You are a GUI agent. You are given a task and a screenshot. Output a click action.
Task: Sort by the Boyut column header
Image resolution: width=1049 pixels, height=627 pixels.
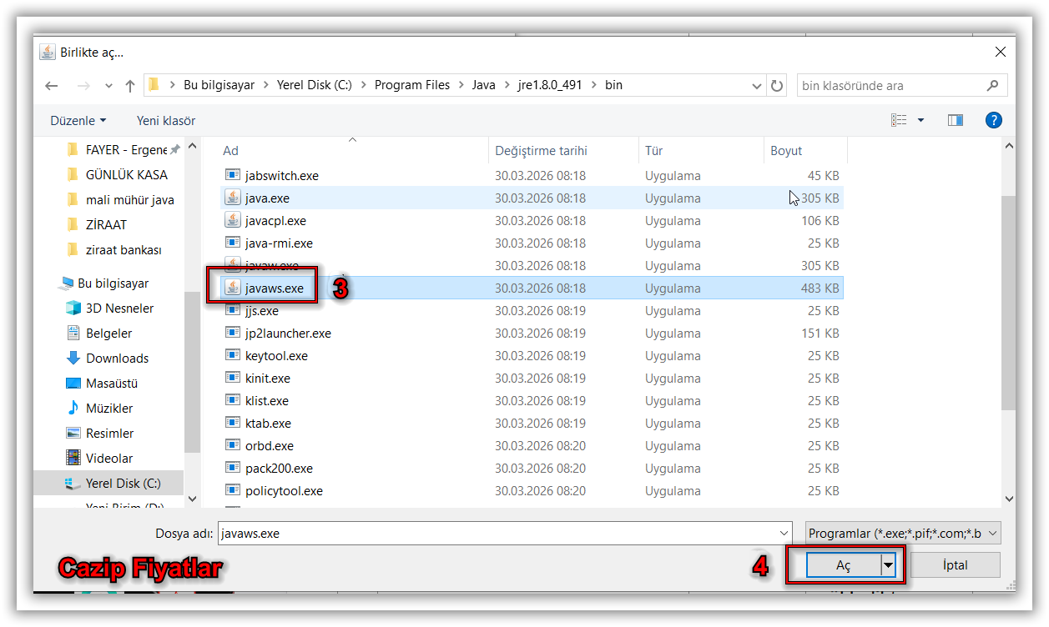coord(786,151)
